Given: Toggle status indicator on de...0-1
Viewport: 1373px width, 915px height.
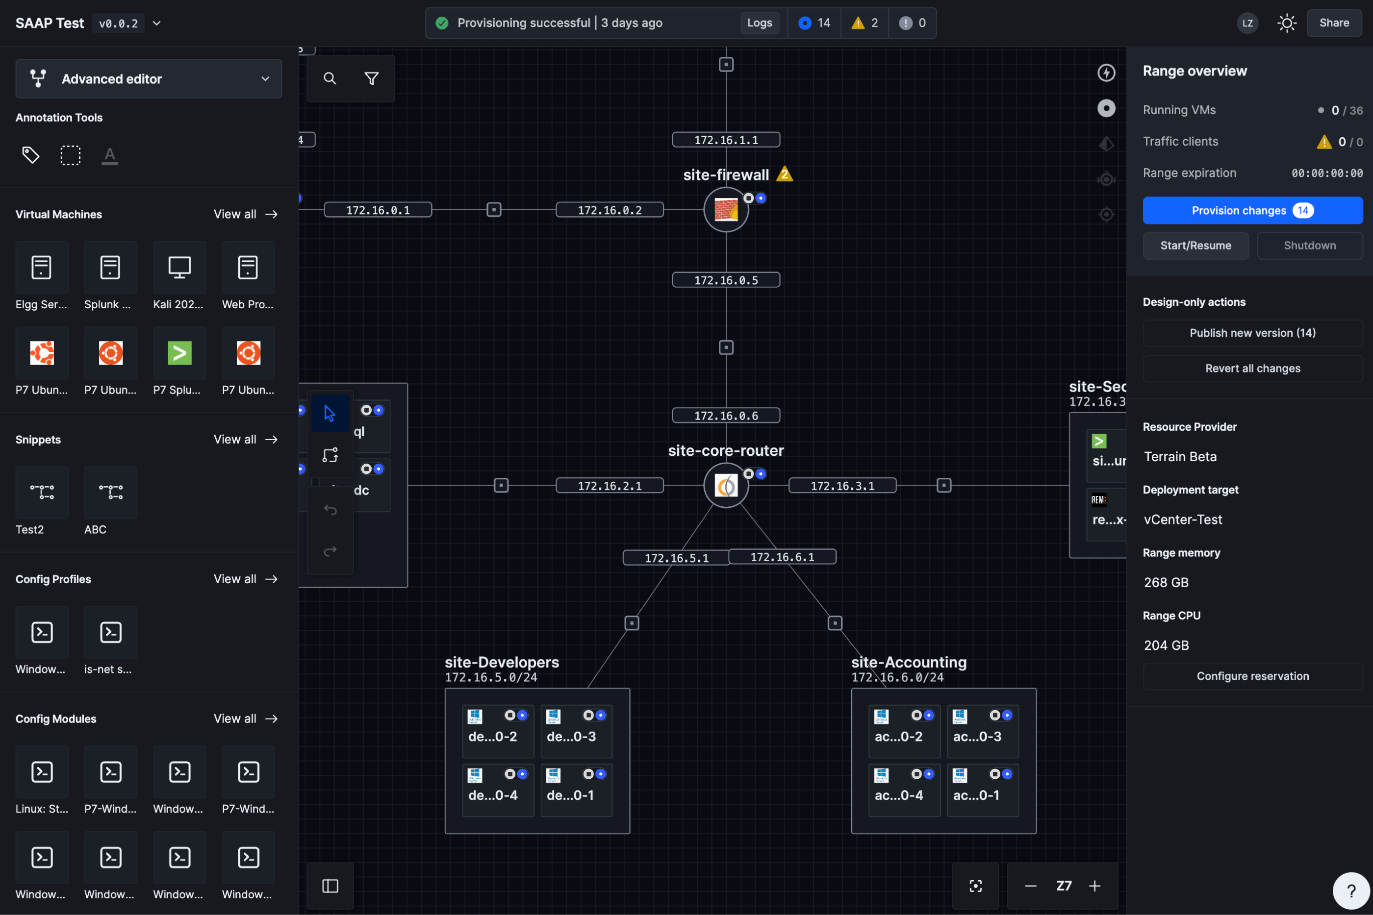Looking at the screenshot, I should [594, 774].
